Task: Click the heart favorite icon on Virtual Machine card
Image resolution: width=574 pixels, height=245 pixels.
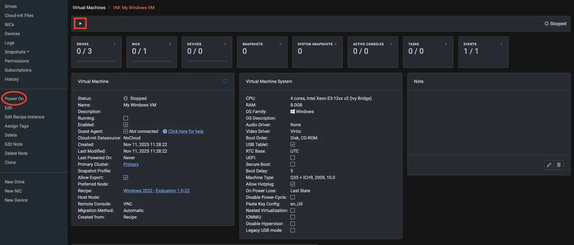Action: coord(225,81)
